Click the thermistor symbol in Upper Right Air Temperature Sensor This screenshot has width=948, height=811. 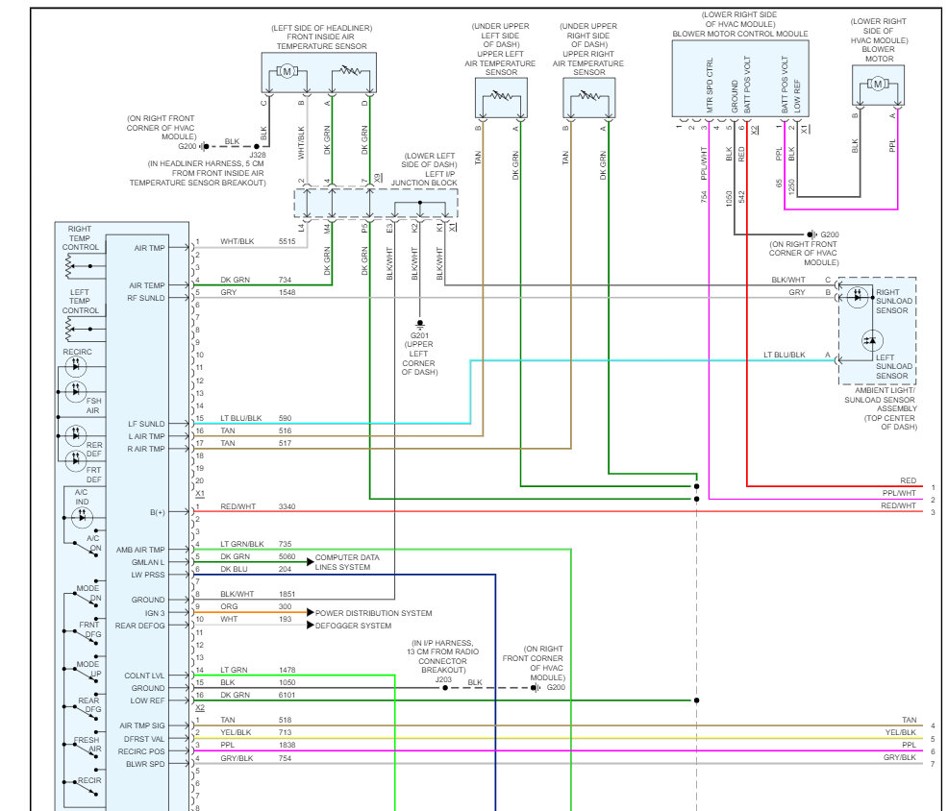click(588, 95)
